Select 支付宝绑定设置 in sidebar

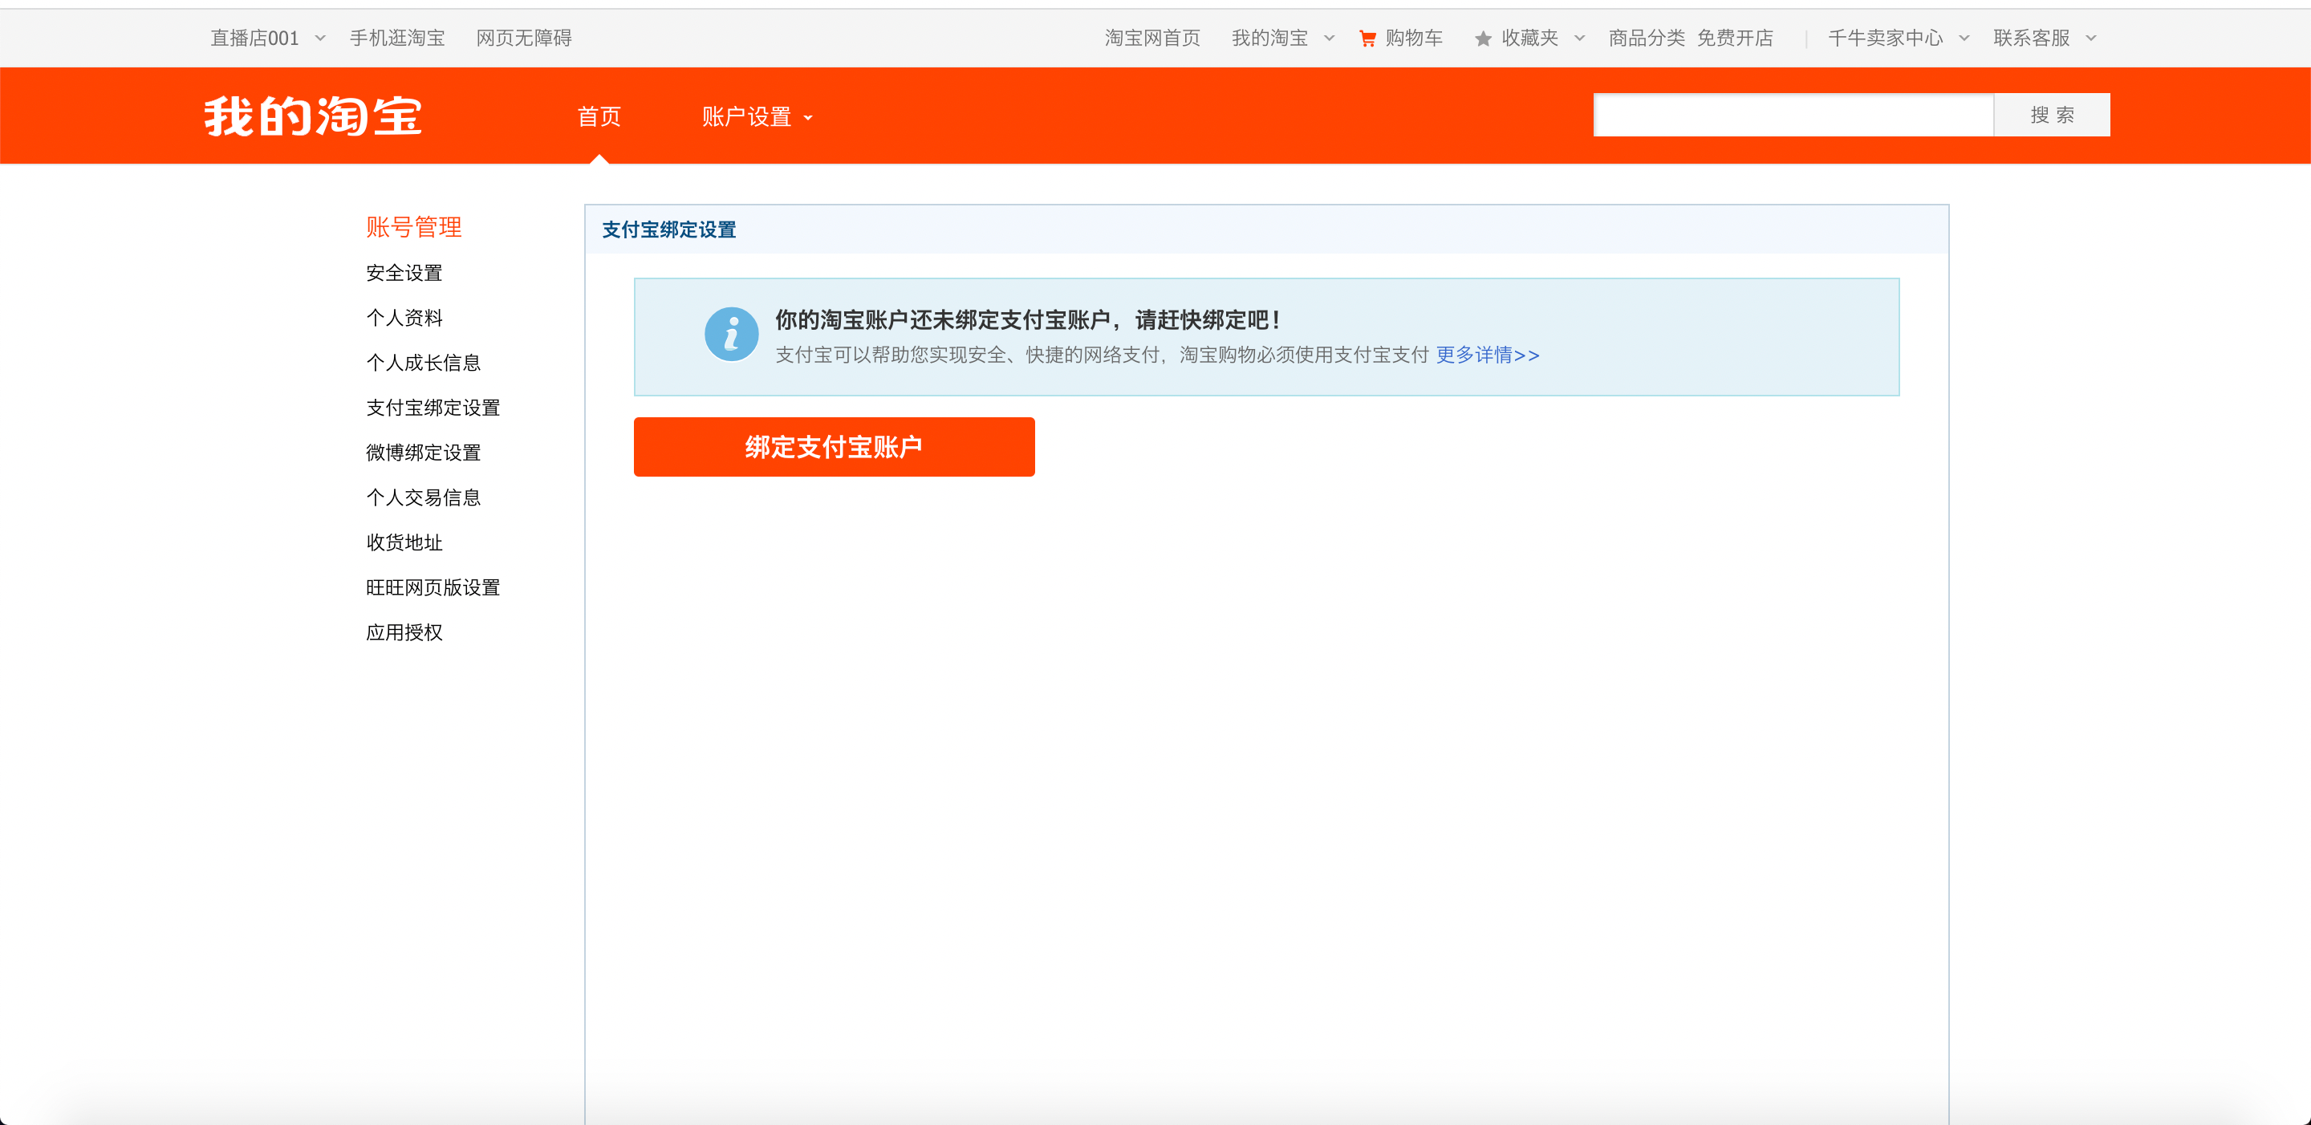pyautogui.click(x=433, y=408)
